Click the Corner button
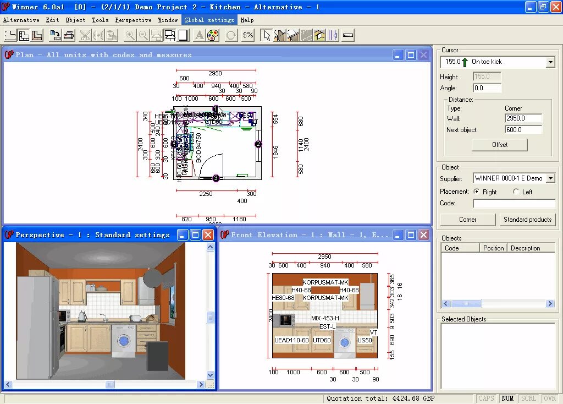563x404 pixels. [x=467, y=219]
